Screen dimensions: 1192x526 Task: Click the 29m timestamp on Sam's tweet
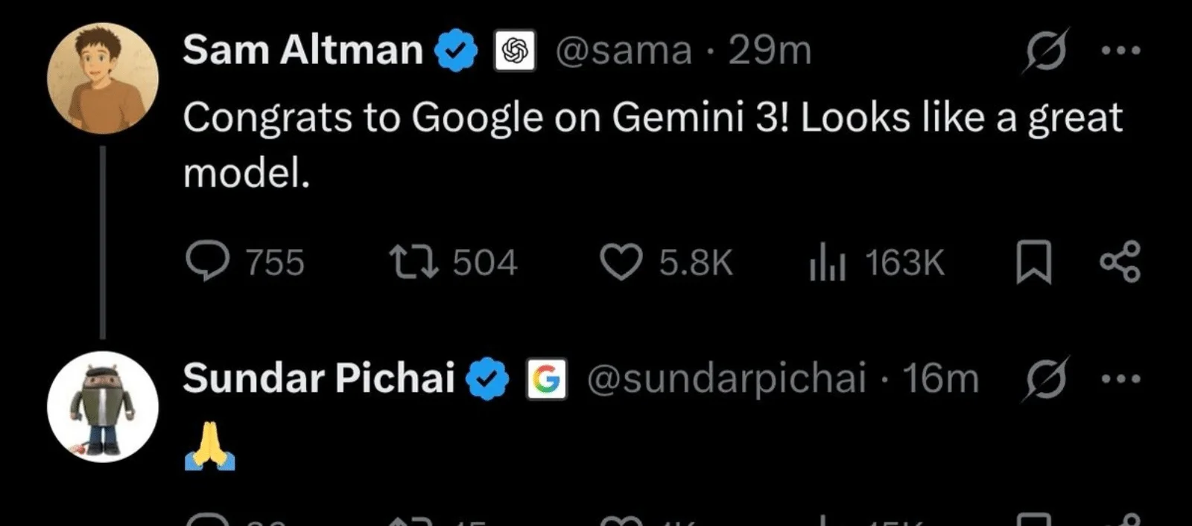point(770,51)
